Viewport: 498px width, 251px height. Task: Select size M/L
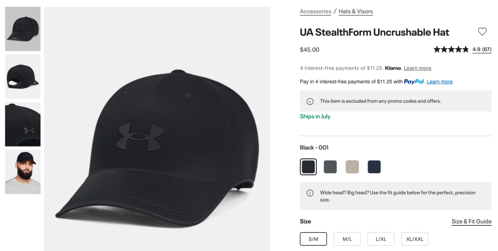pyautogui.click(x=347, y=239)
